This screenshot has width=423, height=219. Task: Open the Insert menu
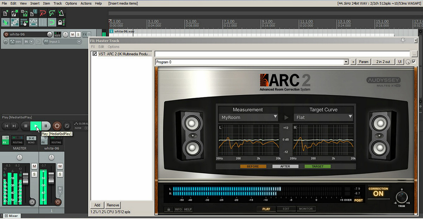tap(35, 3)
